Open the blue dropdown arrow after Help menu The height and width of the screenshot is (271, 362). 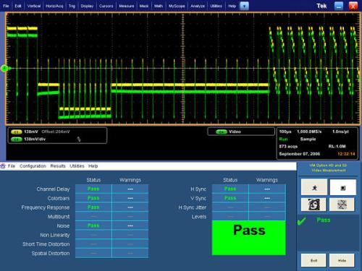click(x=244, y=6)
